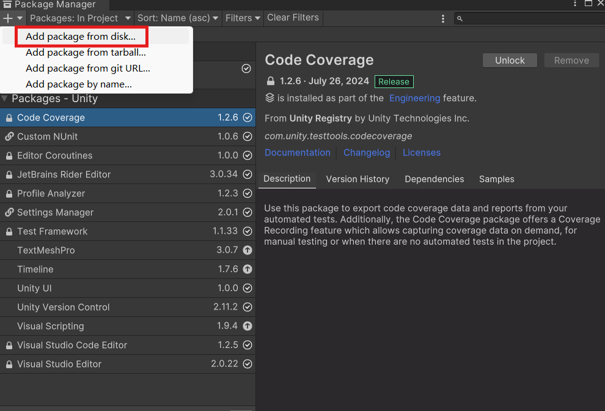605x411 pixels.
Task: Select the Settings Manager package
Action: pyautogui.click(x=127, y=212)
